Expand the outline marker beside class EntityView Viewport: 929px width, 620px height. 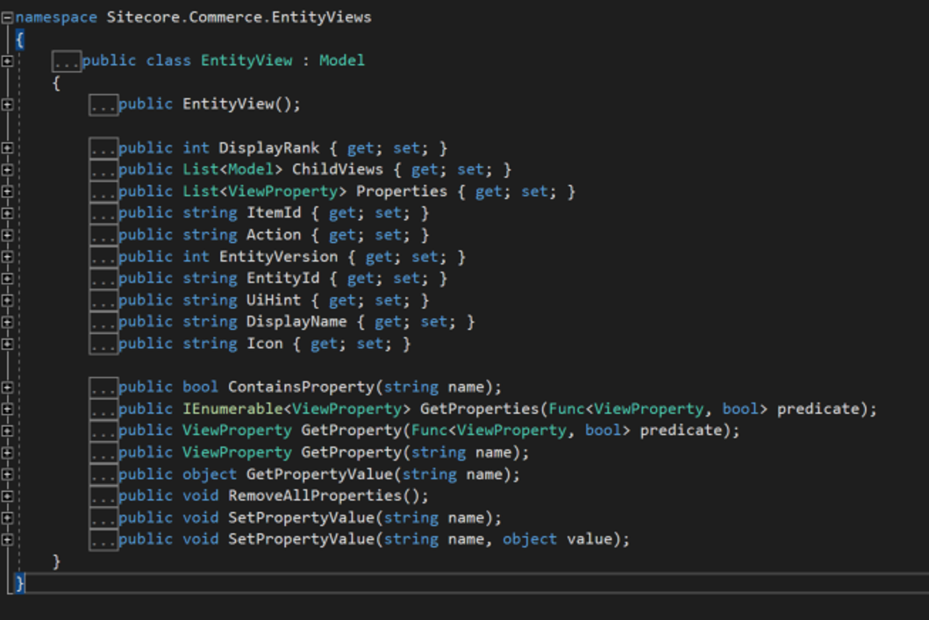(x=7, y=61)
